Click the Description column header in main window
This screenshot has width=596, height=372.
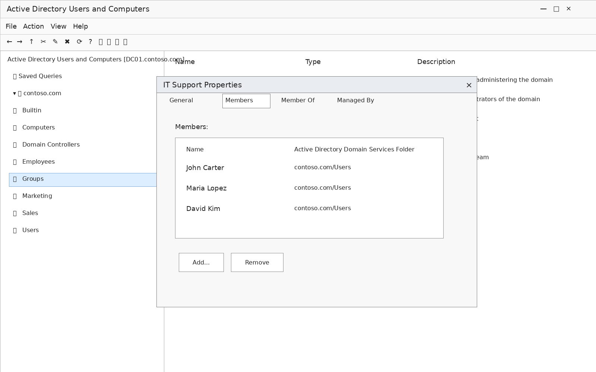point(436,62)
